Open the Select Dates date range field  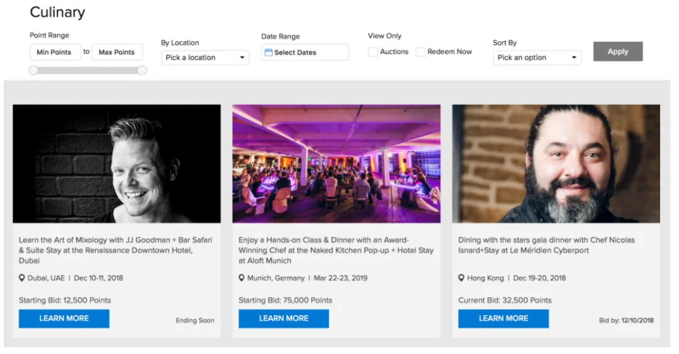click(x=306, y=52)
